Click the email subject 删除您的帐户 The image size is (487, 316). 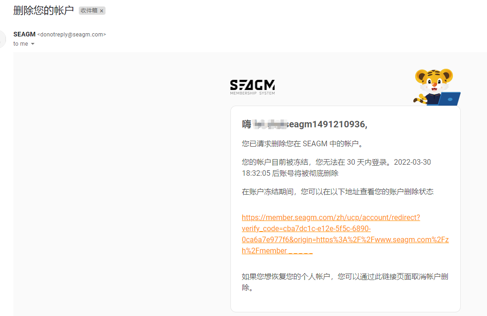point(43,11)
